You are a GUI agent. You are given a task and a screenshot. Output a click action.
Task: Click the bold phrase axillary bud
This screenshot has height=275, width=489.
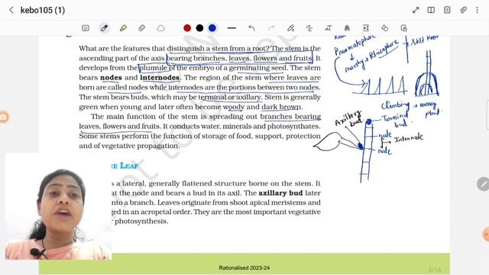click(x=280, y=193)
